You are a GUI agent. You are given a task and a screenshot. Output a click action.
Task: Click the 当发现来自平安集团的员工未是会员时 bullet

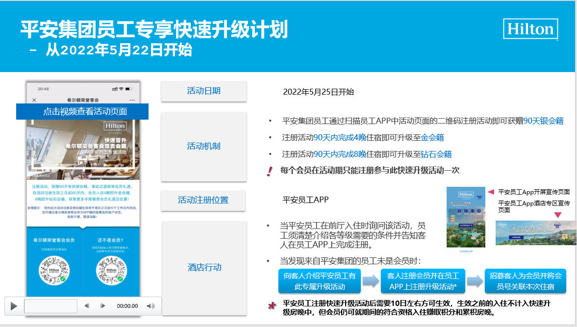click(351, 261)
